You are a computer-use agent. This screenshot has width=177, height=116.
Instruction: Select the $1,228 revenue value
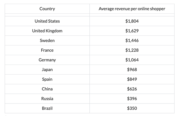coord(132,50)
